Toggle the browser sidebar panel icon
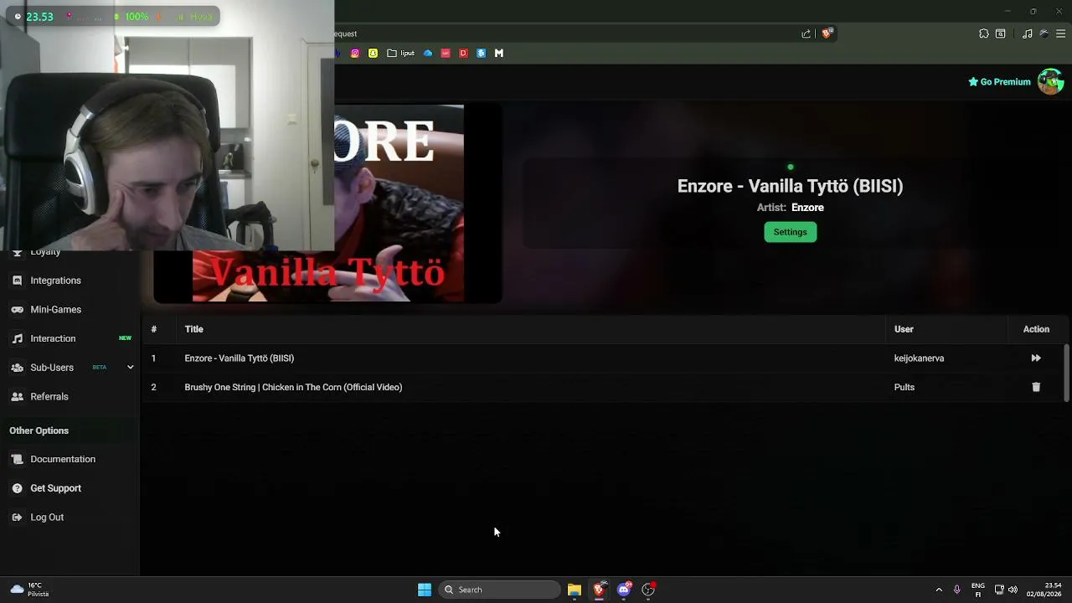Image resolution: width=1072 pixels, height=603 pixels. pyautogui.click(x=1001, y=33)
